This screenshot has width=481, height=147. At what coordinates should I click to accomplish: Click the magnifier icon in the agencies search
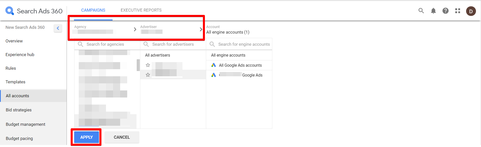(x=81, y=44)
